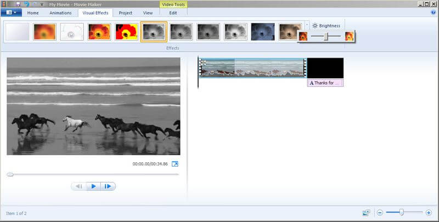Click the Help icon in the ribbon
The image size is (439, 222).
point(433,12)
